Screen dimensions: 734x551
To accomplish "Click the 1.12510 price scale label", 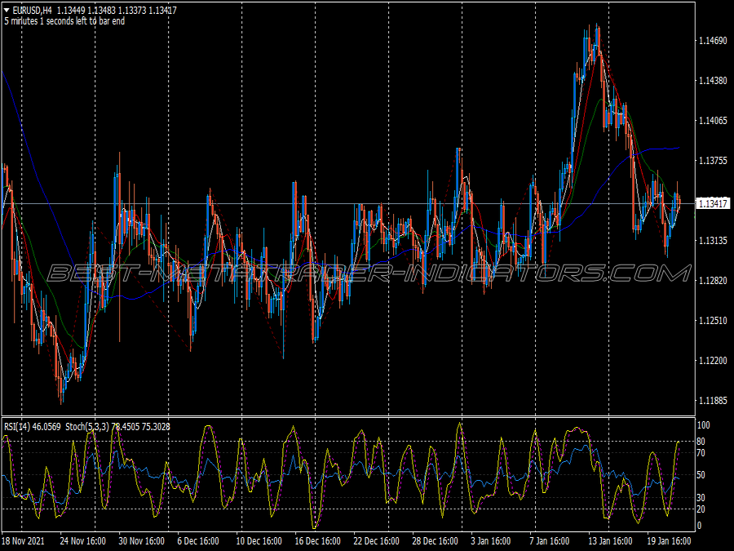I will click(x=713, y=321).
